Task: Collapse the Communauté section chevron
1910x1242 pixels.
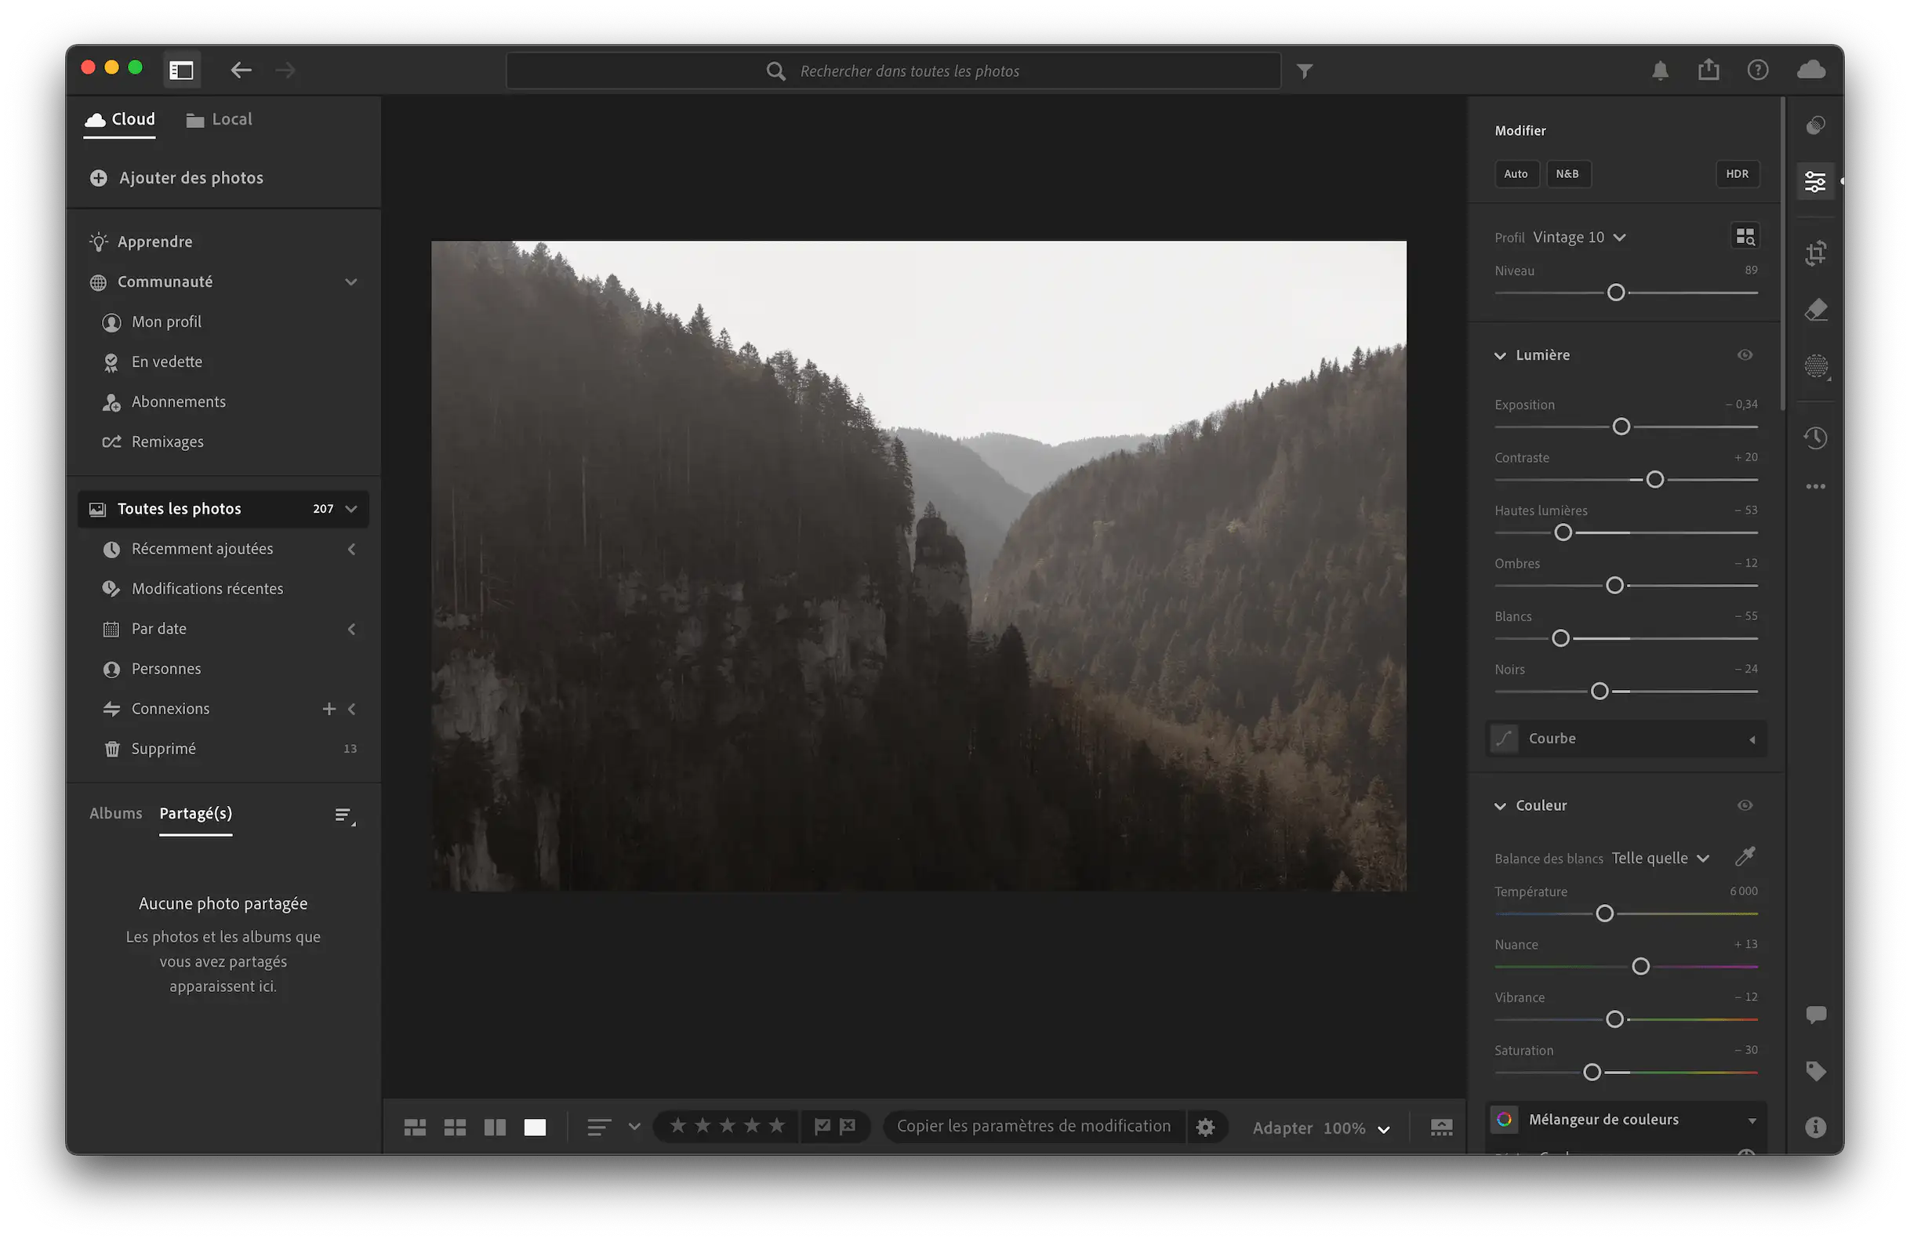Action: (350, 281)
